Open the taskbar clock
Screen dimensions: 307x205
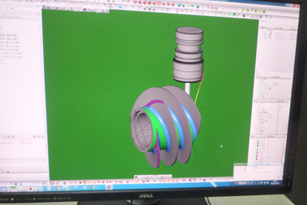(275, 182)
